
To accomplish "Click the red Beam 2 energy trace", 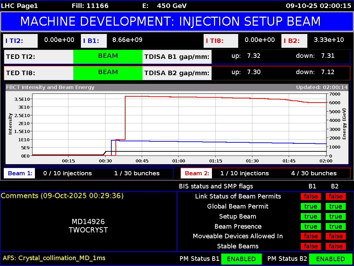I will 207,97.
